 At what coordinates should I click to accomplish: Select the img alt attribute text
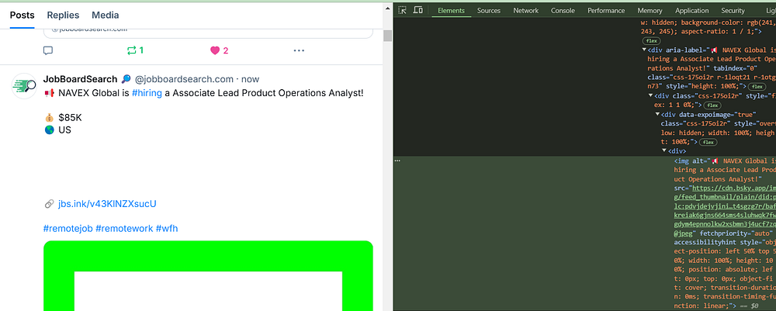(725, 170)
